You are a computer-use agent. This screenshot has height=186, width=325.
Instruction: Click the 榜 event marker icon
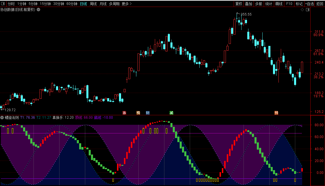coord(138,113)
